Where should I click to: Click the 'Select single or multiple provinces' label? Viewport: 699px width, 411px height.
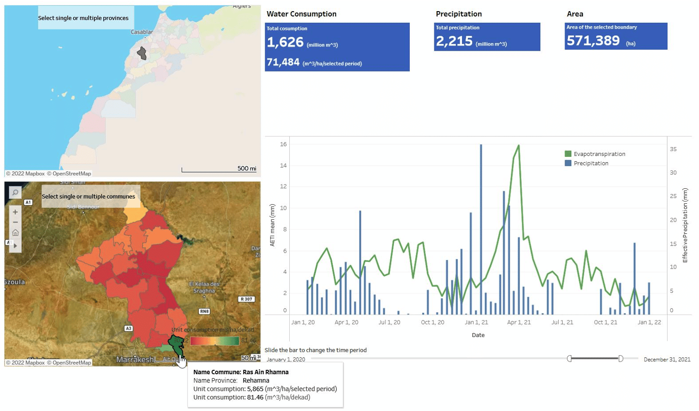tap(83, 18)
